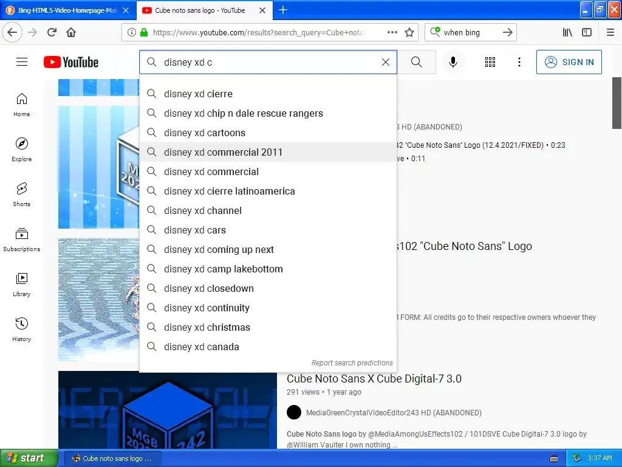Choose suggestion 'disney xd canada'
Image resolution: width=622 pixels, height=467 pixels.
coord(268,347)
